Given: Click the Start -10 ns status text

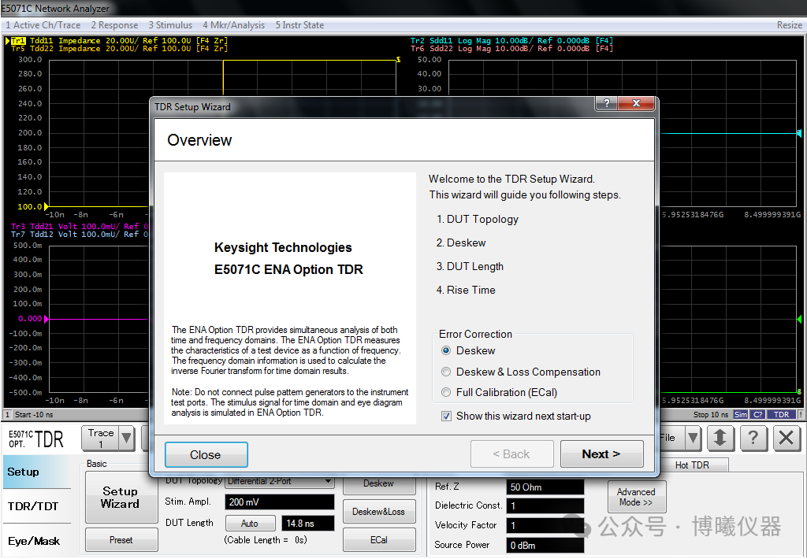Looking at the screenshot, I should [34, 414].
